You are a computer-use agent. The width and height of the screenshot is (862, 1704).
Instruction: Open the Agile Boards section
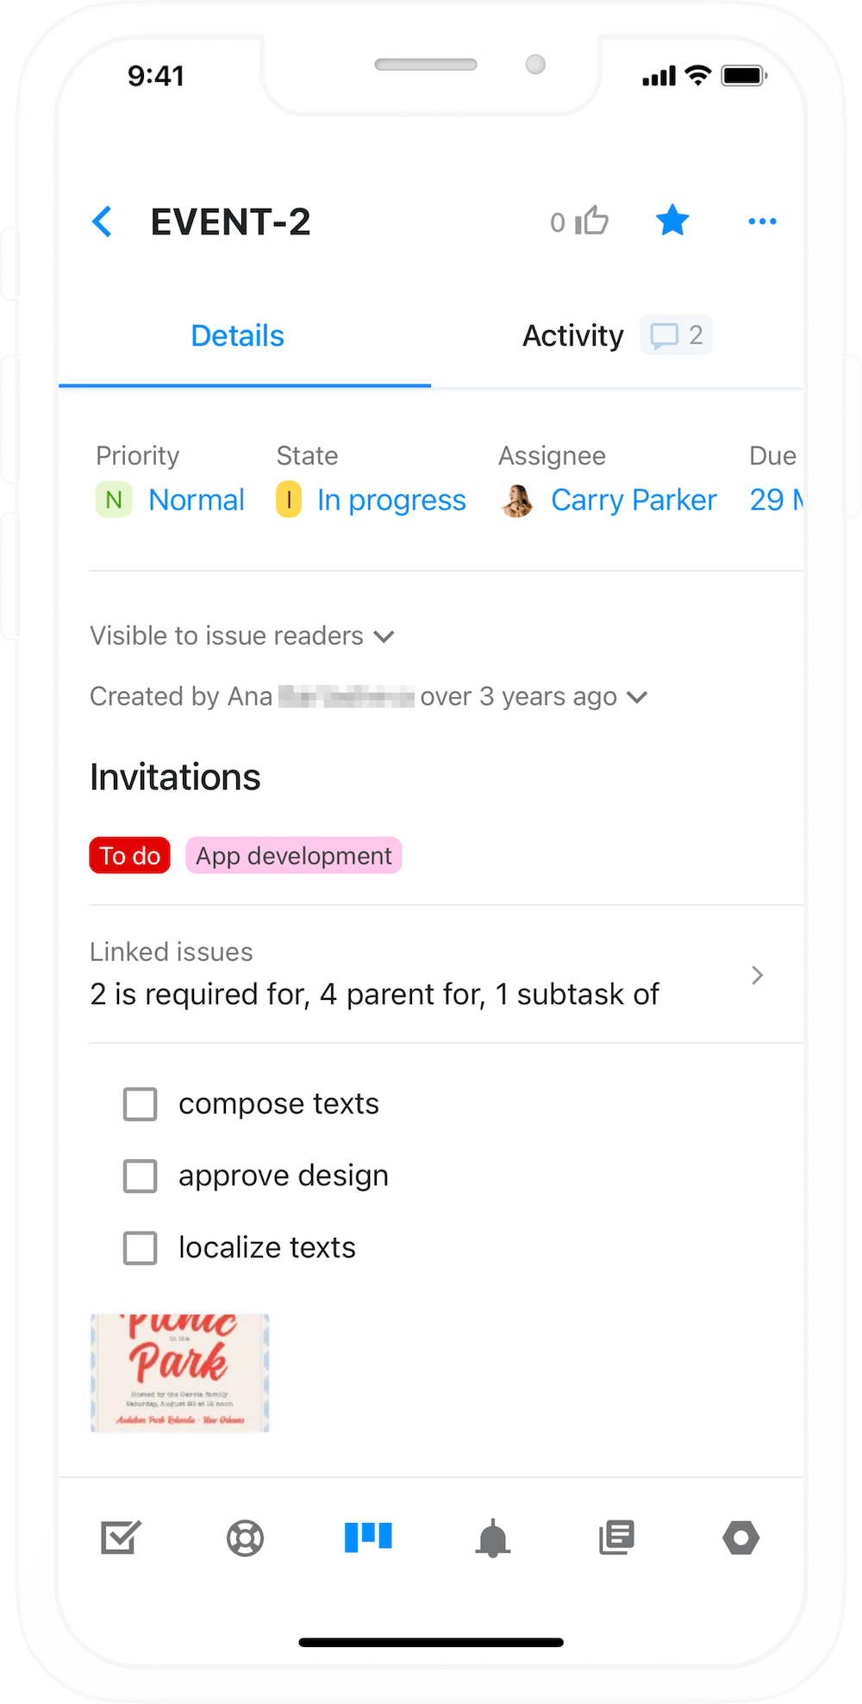[367, 1538]
